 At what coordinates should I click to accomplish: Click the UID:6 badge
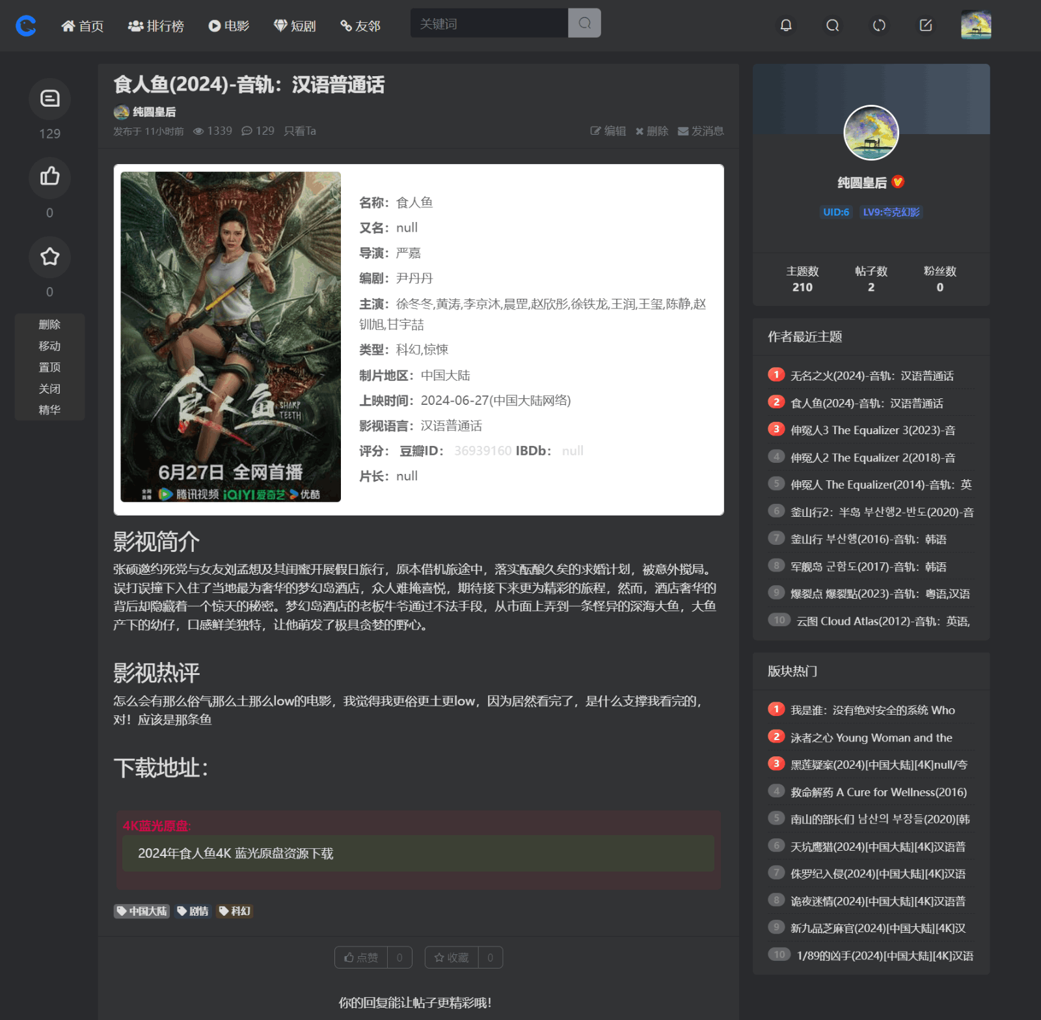tap(836, 212)
